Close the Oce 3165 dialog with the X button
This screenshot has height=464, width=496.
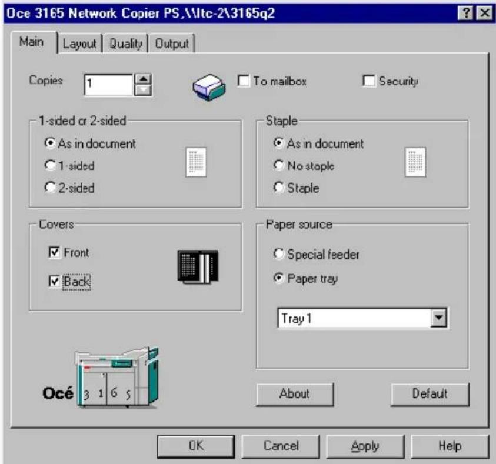pyautogui.click(x=485, y=14)
